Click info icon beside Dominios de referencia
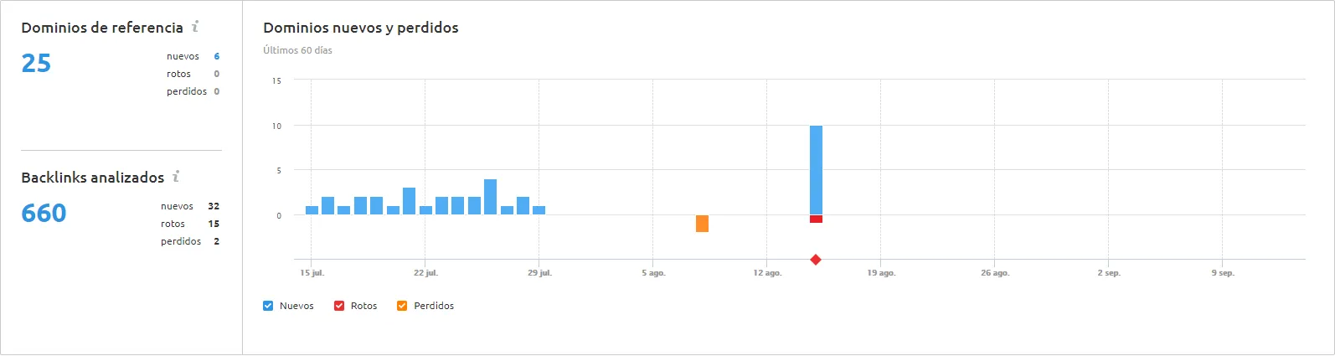Screen dimensions: 1335x356 point(195,27)
